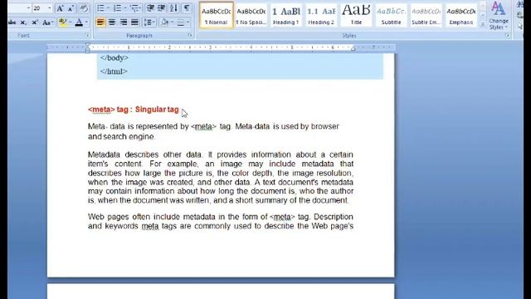Screen dimensions: 531x299
Task: Open the Borders button
Action: [181, 22]
